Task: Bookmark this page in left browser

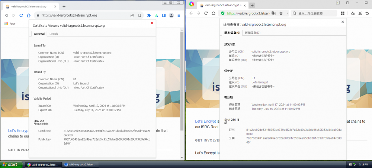Action: 140,15
